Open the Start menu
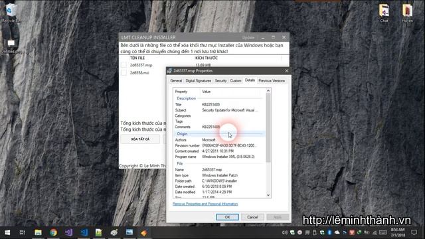This screenshot has height=239, width=425. [7, 232]
